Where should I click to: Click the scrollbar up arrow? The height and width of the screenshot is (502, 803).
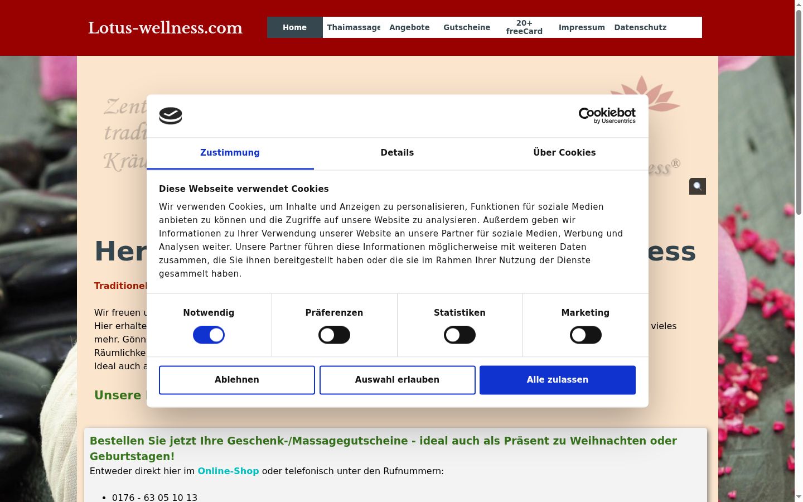799,4
